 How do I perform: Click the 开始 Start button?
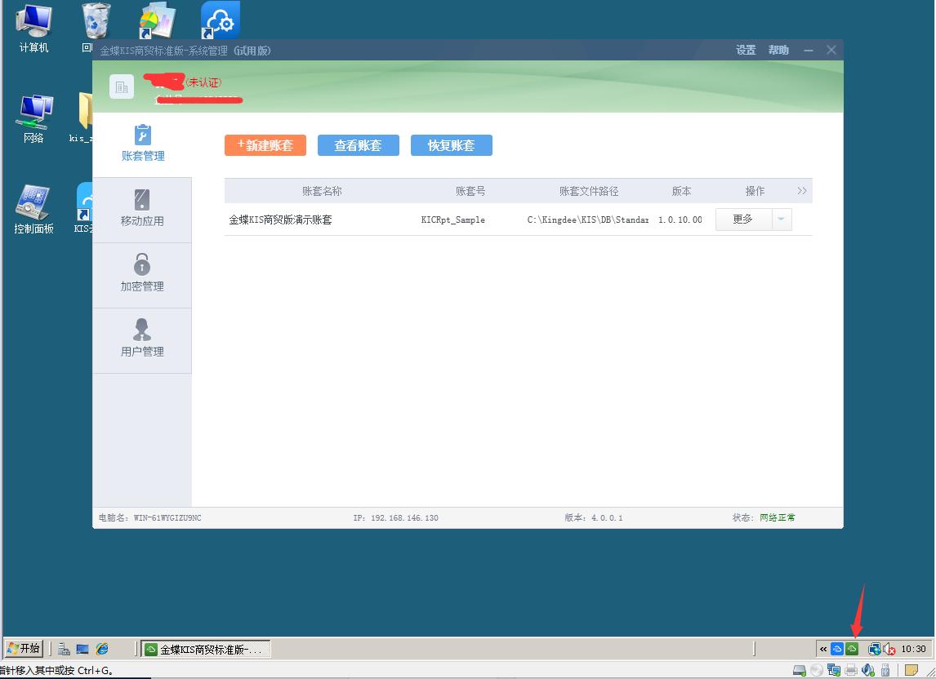(24, 649)
